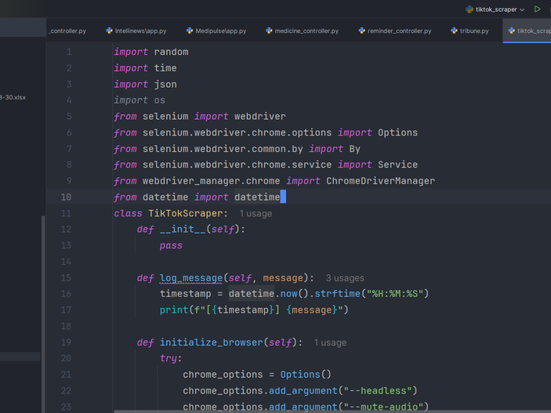The height and width of the screenshot is (413, 551).
Task: Open the medicine_controller.py tab
Action: (x=302, y=31)
